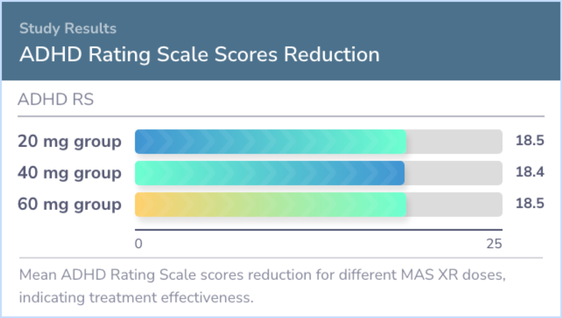Click the gray unfilled end of the 60 mg bar

click(454, 204)
